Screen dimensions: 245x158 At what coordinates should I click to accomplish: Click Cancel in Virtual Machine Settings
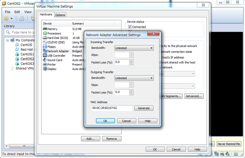[x=176, y=149]
